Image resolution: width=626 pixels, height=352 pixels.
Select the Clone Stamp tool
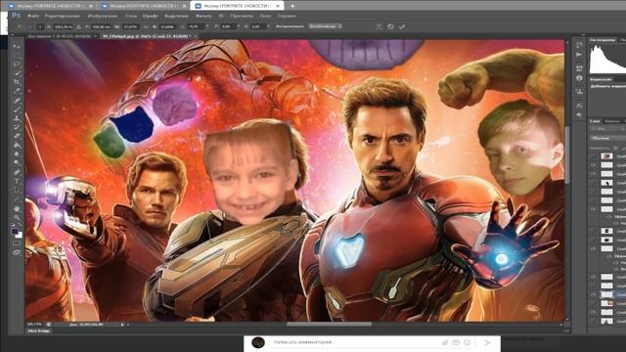(17, 118)
